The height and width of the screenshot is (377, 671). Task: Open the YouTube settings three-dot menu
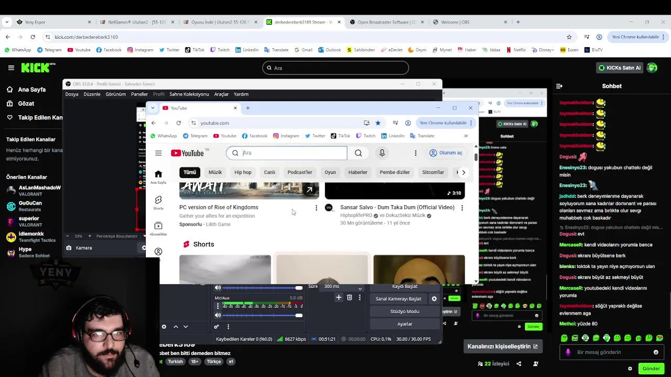click(x=416, y=153)
